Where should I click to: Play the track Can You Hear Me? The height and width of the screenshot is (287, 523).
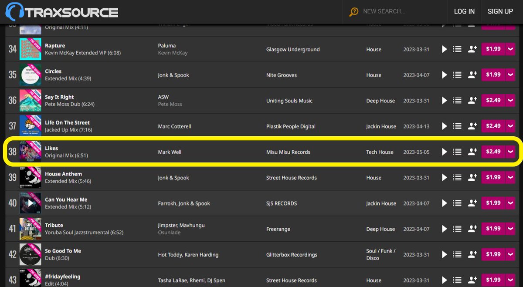pyautogui.click(x=444, y=203)
